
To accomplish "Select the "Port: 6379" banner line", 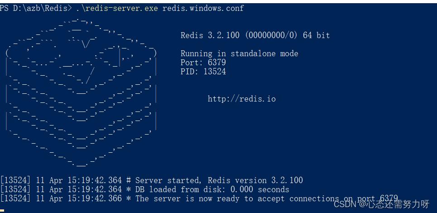I will (203, 63).
